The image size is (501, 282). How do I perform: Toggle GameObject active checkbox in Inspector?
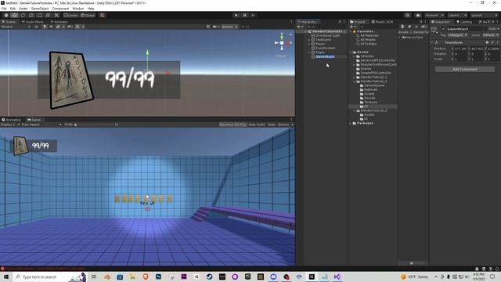443,29
